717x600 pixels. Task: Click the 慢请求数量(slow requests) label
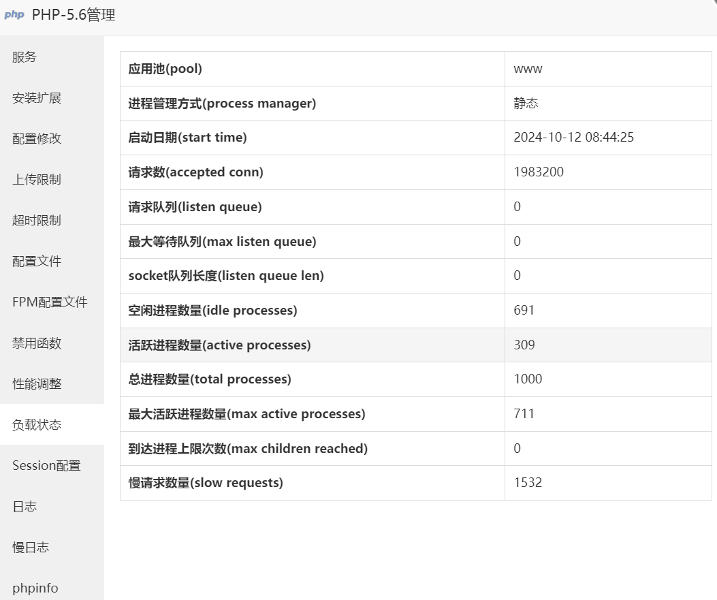206,483
